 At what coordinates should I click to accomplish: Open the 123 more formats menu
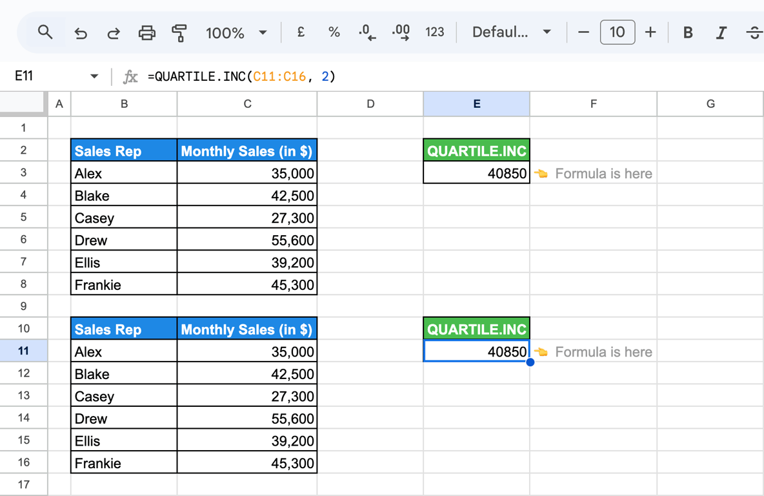[x=434, y=32]
